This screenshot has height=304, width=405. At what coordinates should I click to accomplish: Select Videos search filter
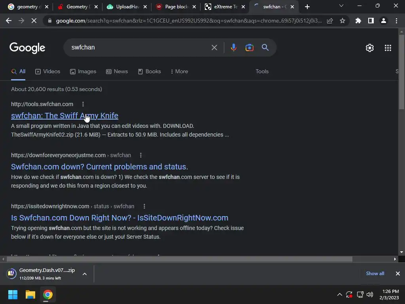47,71
